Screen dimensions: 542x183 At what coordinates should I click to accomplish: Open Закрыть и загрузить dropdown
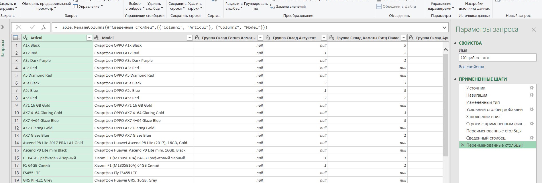(8, 6)
